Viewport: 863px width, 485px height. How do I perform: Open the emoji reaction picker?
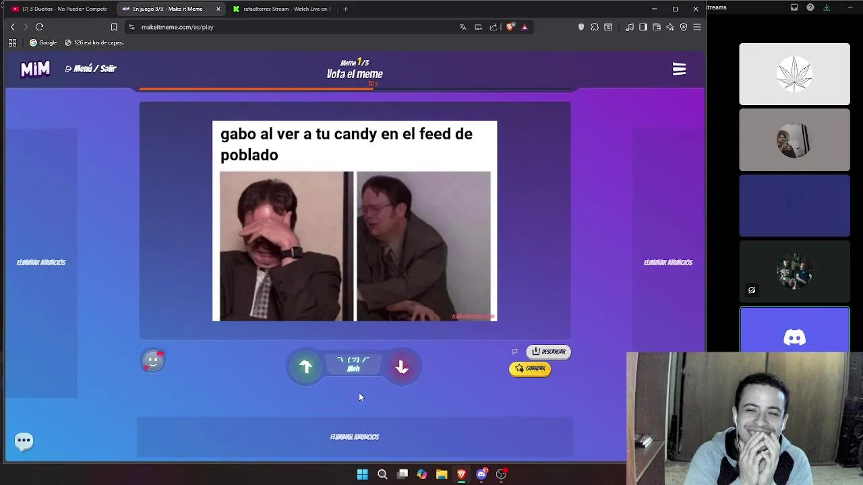tap(153, 361)
